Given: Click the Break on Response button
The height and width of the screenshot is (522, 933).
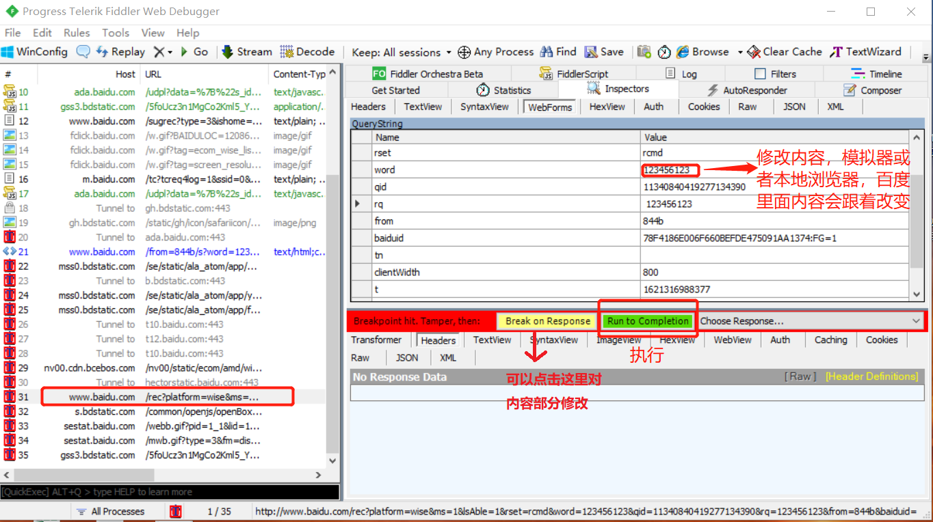Looking at the screenshot, I should coord(548,321).
